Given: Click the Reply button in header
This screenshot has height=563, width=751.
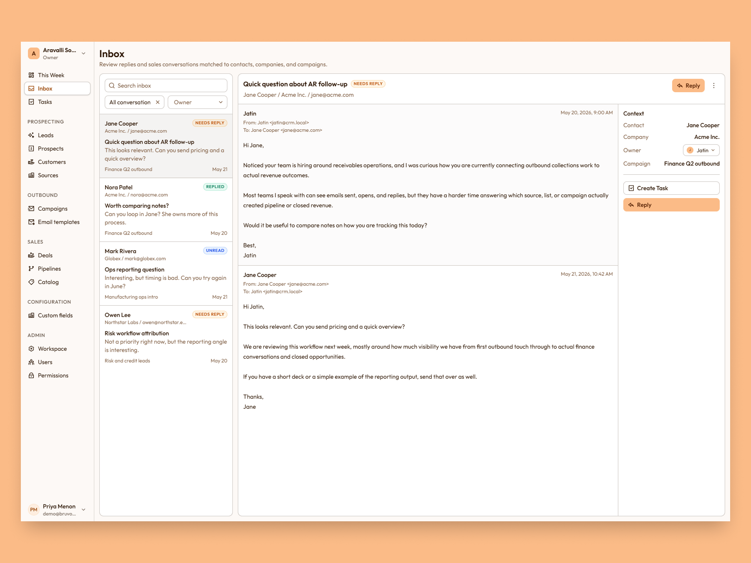Looking at the screenshot, I should pyautogui.click(x=688, y=85).
